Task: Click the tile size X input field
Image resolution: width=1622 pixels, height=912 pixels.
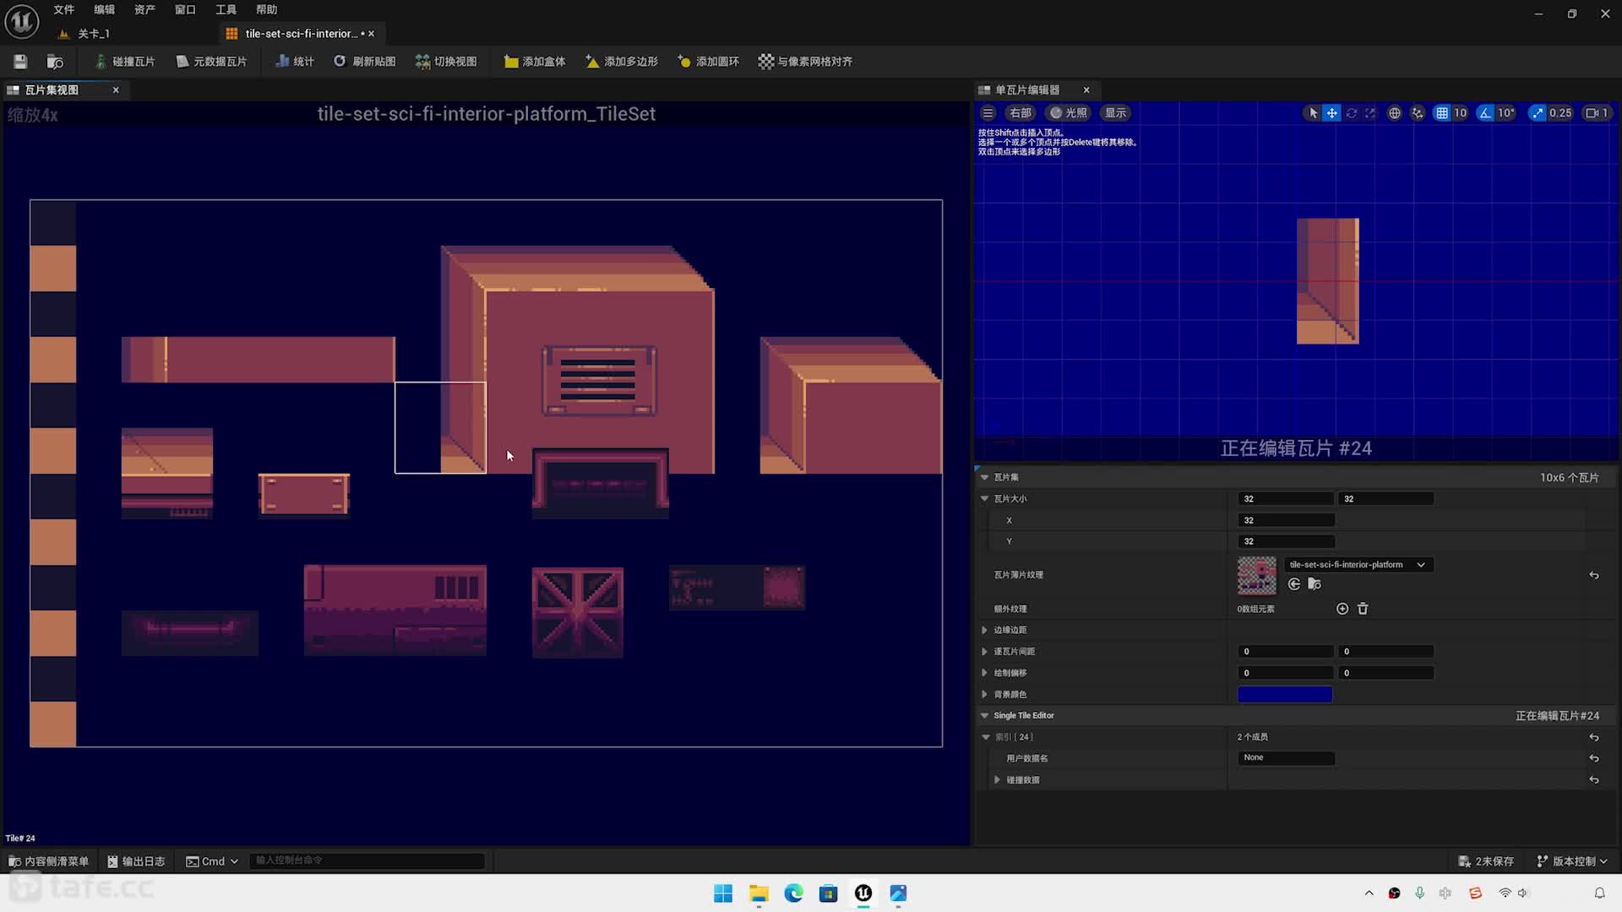Action: [1286, 520]
